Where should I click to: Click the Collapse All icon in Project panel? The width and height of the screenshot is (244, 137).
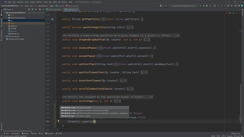tap(35, 10)
